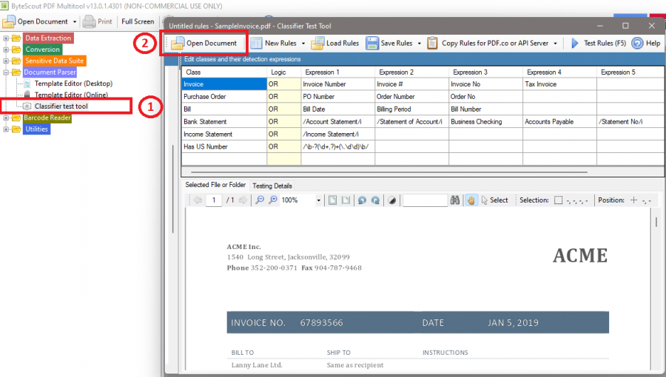Rotate the page clockwise
666x377 pixels.
[x=375, y=200]
